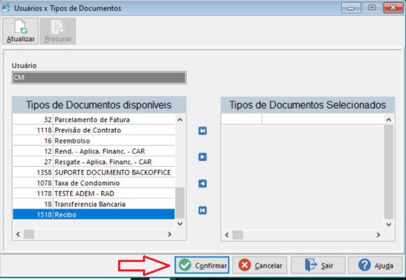Select SUPORTE DOCUMENTO BACKOFFICE row
The image size is (406, 280).
tap(94, 173)
